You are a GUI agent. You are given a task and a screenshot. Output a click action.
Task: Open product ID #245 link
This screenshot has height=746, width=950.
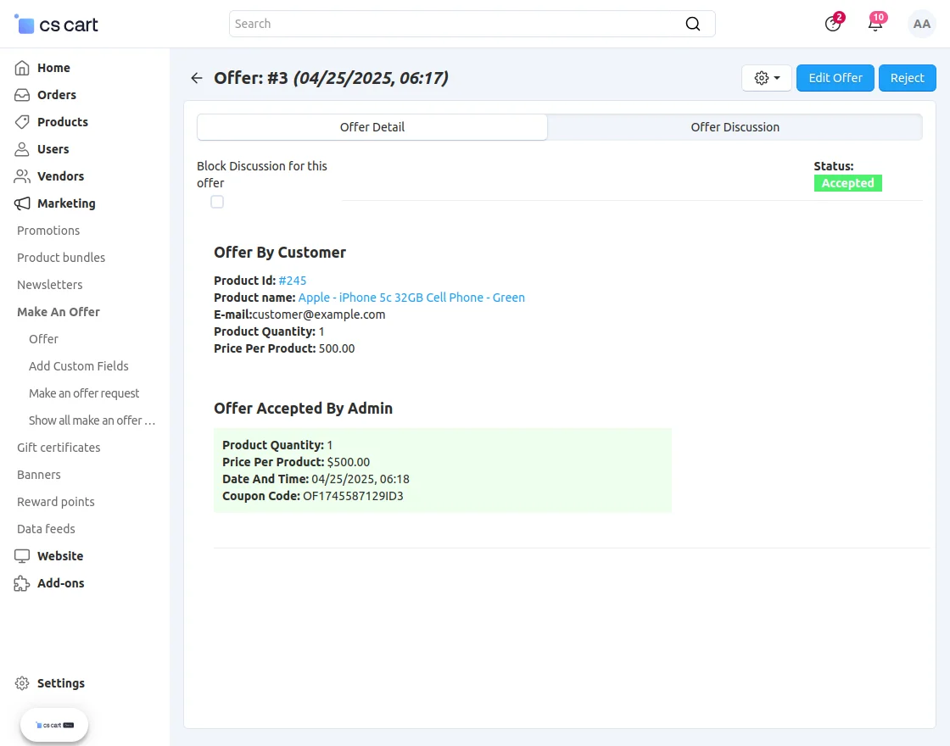tap(292, 281)
